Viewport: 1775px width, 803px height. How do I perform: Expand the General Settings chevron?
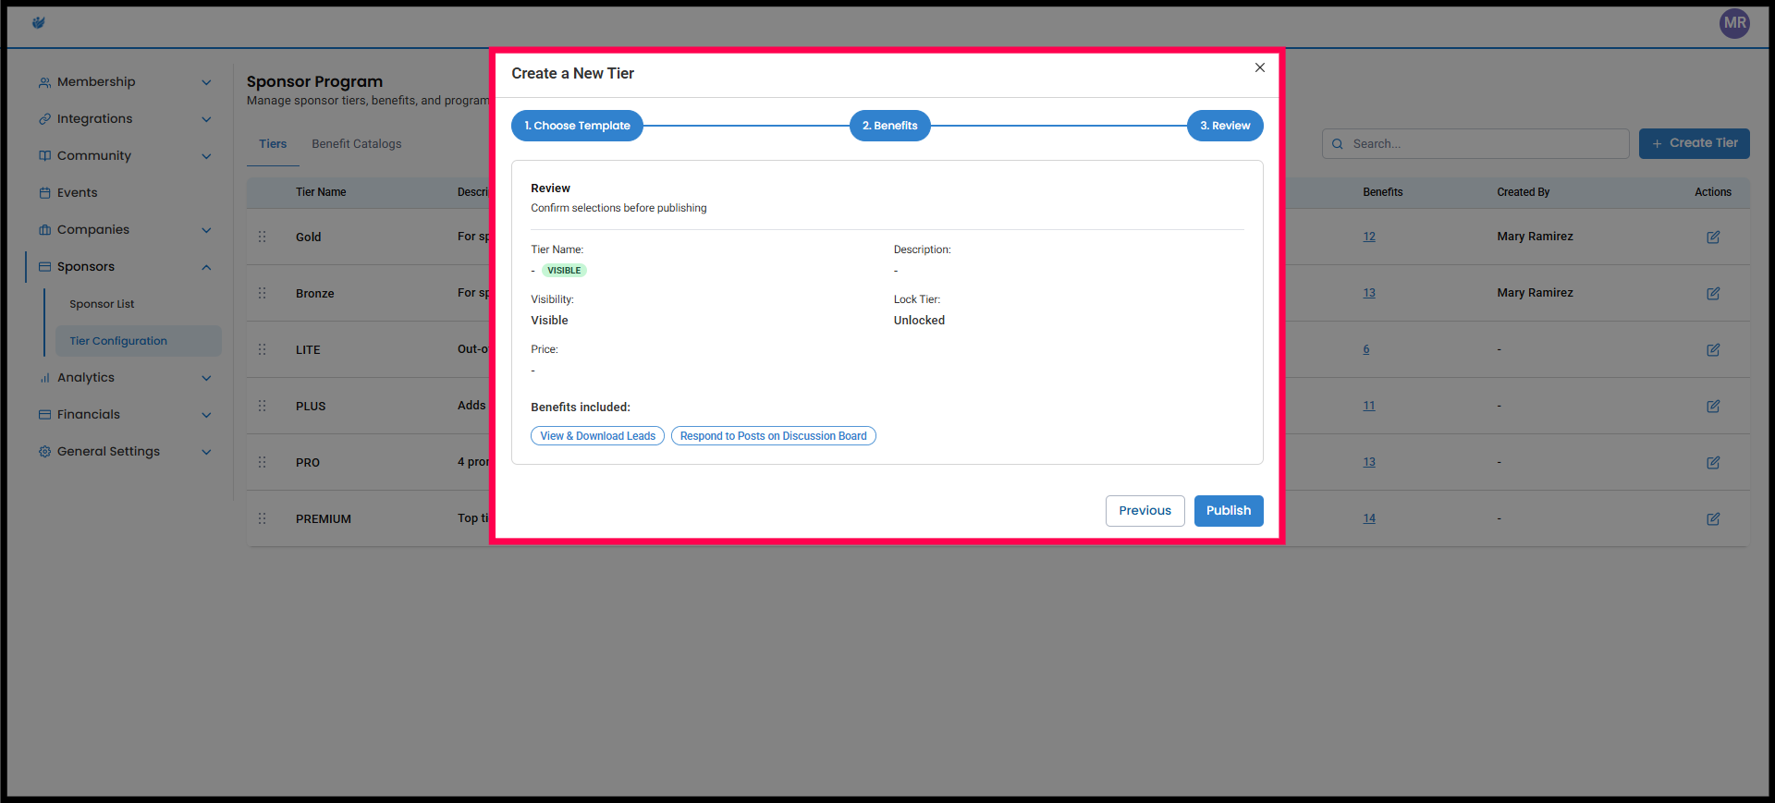(206, 452)
